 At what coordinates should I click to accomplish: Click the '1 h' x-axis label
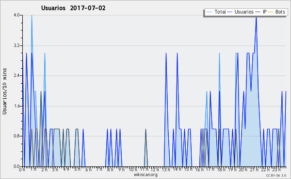pos(33,169)
